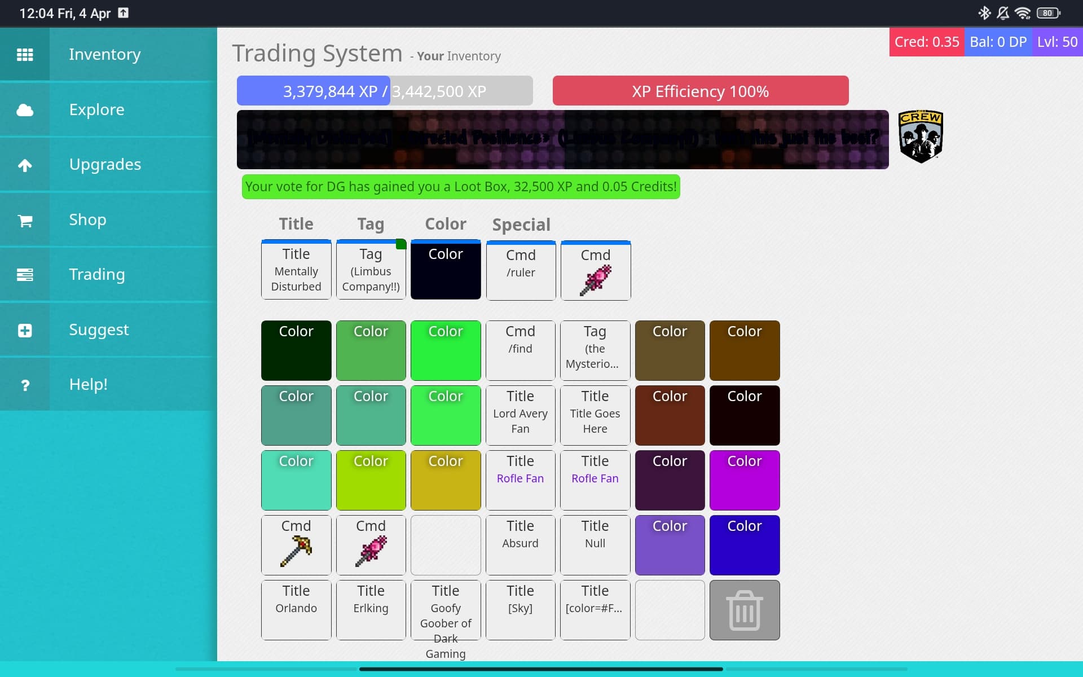Go to the Upgrades menu entry
The image size is (1083, 677).
point(105,164)
